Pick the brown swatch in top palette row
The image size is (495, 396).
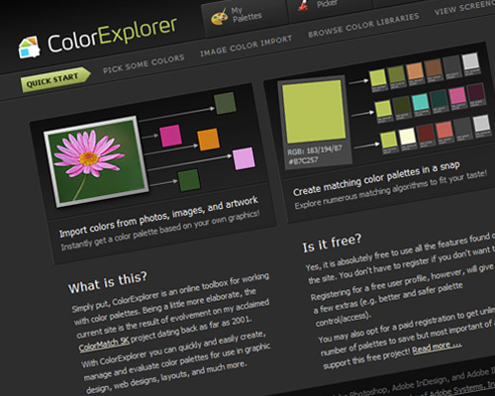(x=434, y=67)
